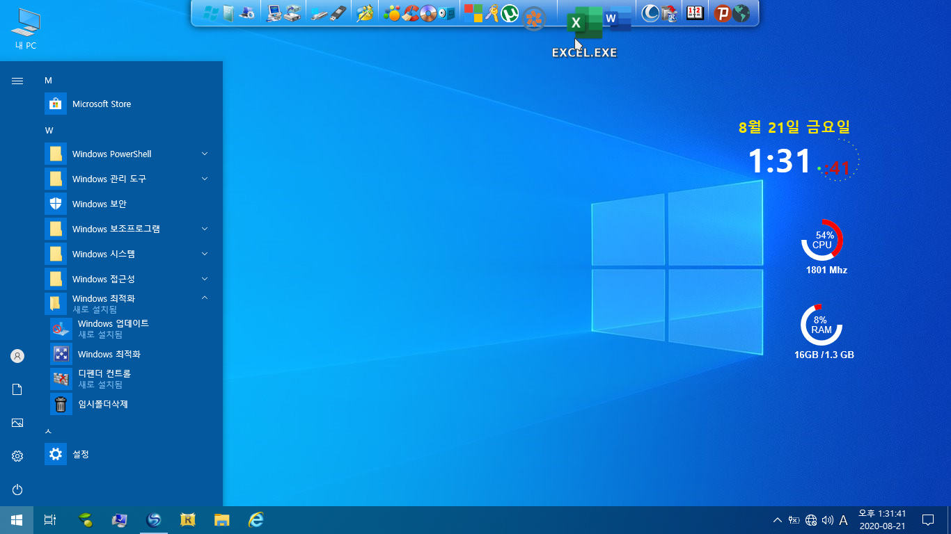This screenshot has width=951, height=534.
Task: Launch Word from the top dock
Action: (618, 19)
